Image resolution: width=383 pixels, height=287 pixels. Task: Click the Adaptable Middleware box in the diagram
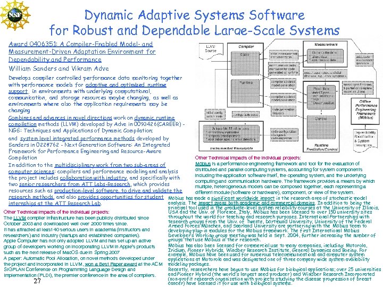(231, 134)
